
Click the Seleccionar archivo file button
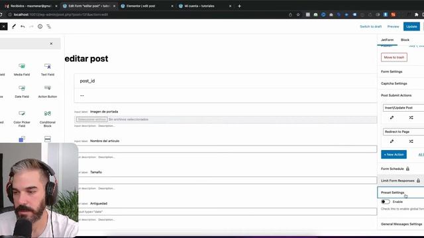[91, 119]
